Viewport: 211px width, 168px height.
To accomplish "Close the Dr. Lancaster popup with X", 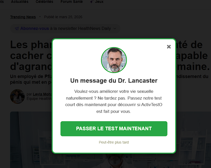I will (169, 47).
